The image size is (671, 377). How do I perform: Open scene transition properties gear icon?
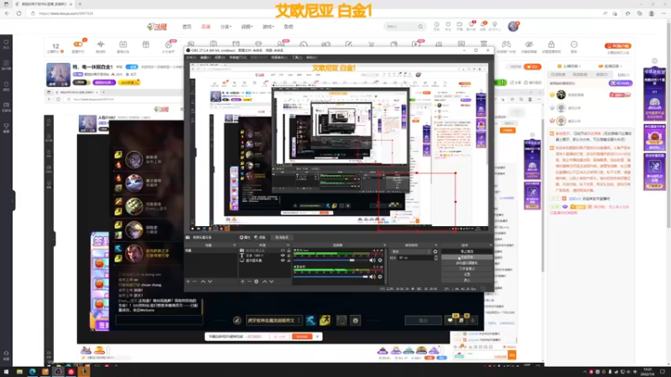435,252
